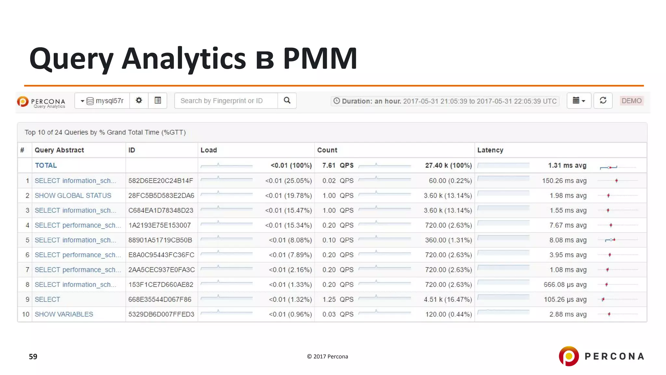Expand the mysql57r instance dropdown
666x375 pixels.
102,101
